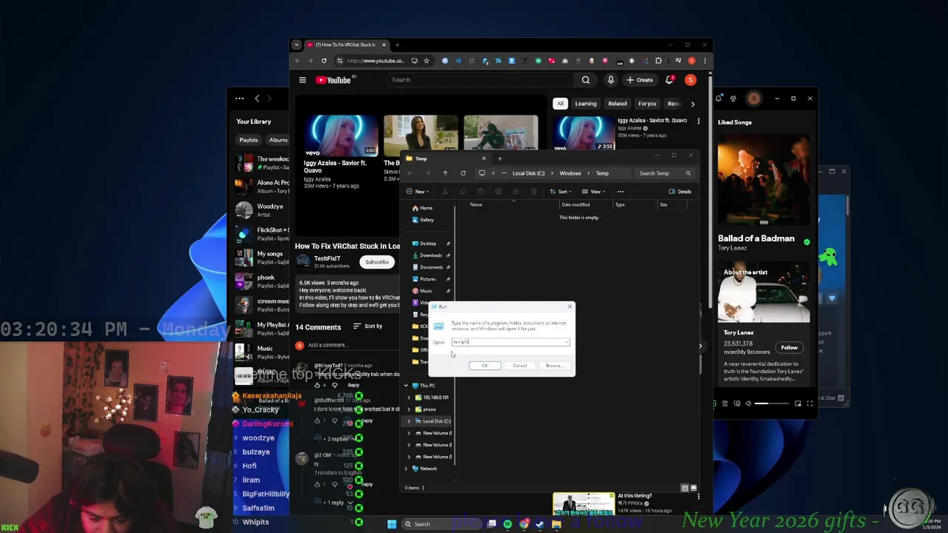This screenshot has width=948, height=533.
Task: Open YouTube notifications bell
Action: pos(670,80)
